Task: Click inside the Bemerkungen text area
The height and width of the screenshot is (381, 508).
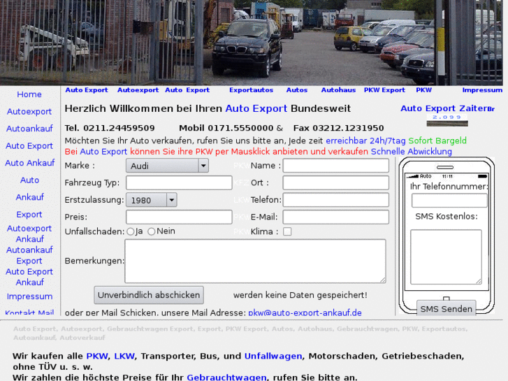Action: click(x=255, y=261)
